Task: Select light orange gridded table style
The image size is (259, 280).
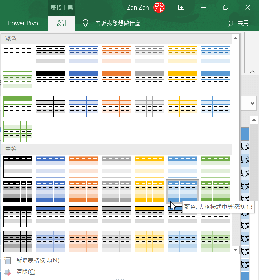Action: 116,107
